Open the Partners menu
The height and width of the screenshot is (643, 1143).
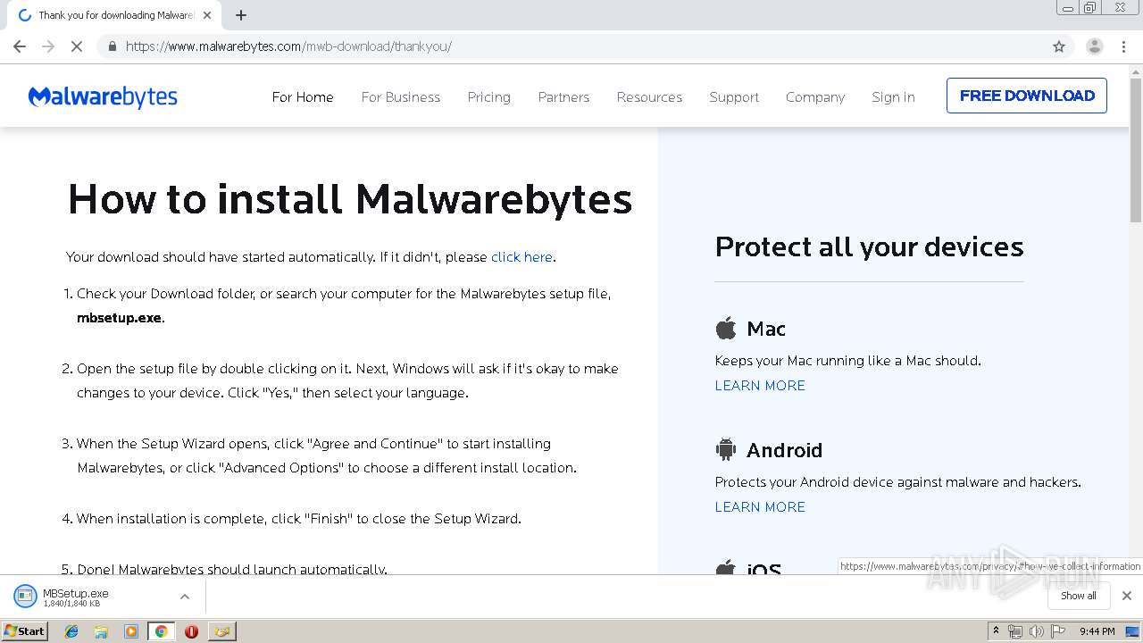pos(563,96)
